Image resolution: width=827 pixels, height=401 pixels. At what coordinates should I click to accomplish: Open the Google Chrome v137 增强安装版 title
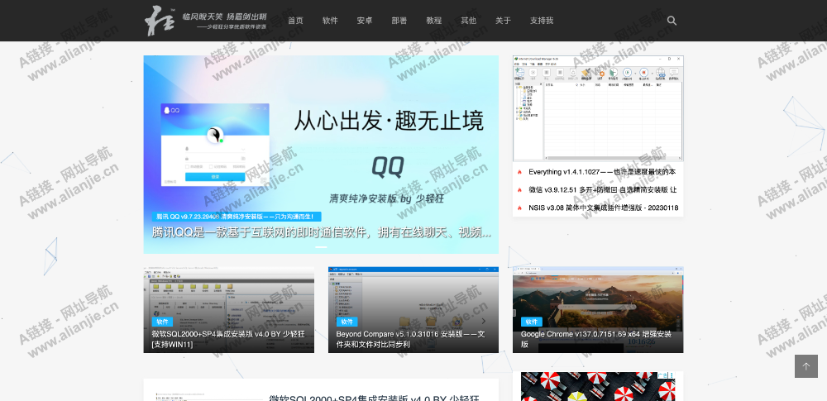pyautogui.click(x=596, y=339)
